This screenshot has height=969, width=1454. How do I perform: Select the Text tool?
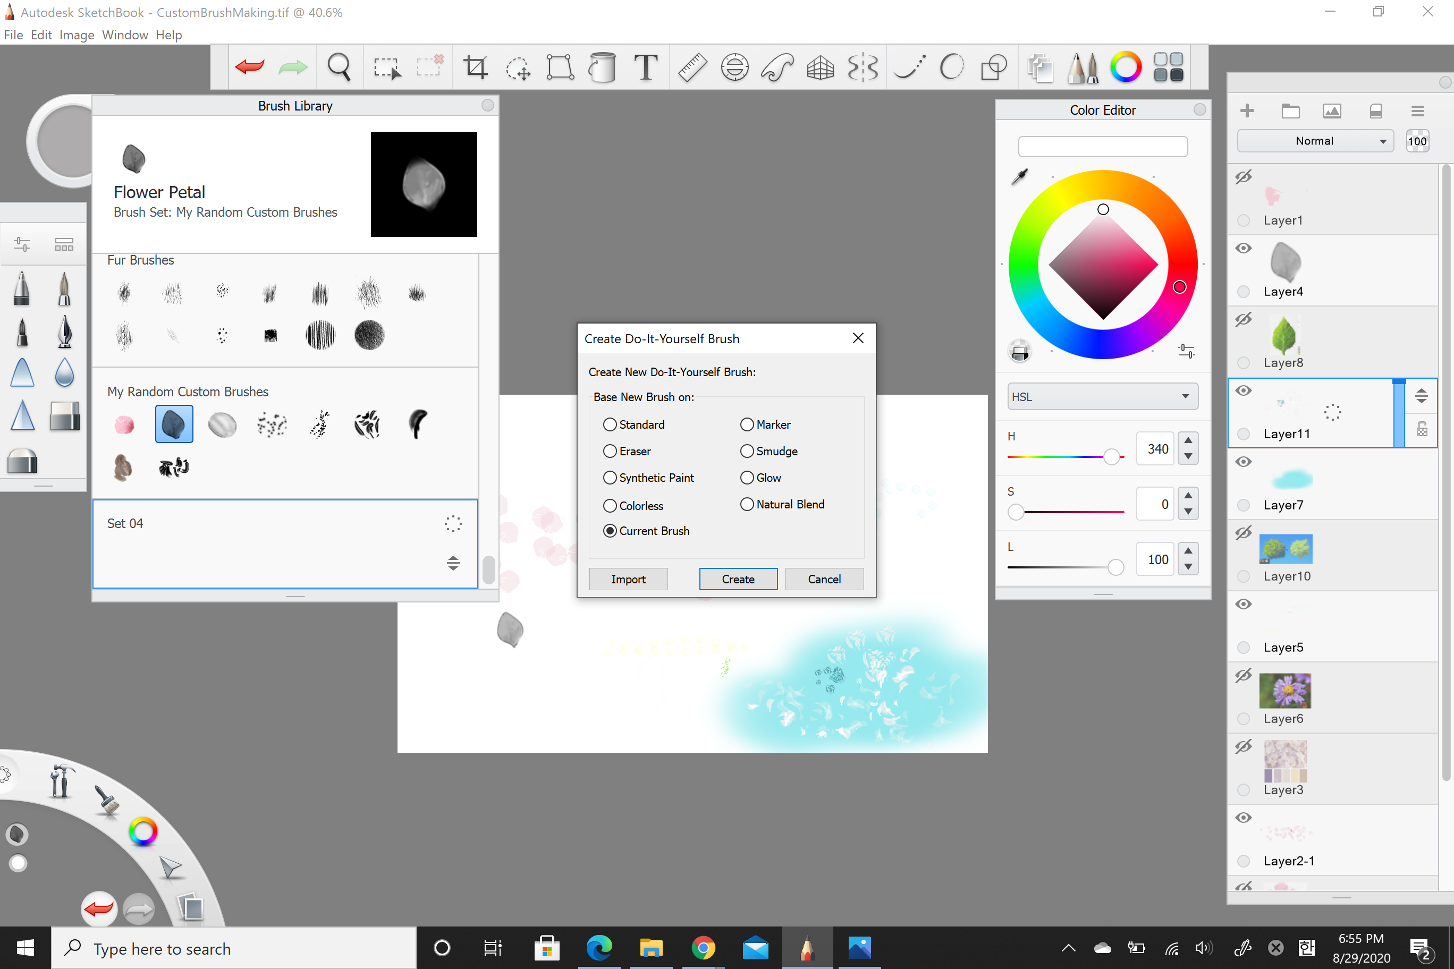[x=646, y=67]
